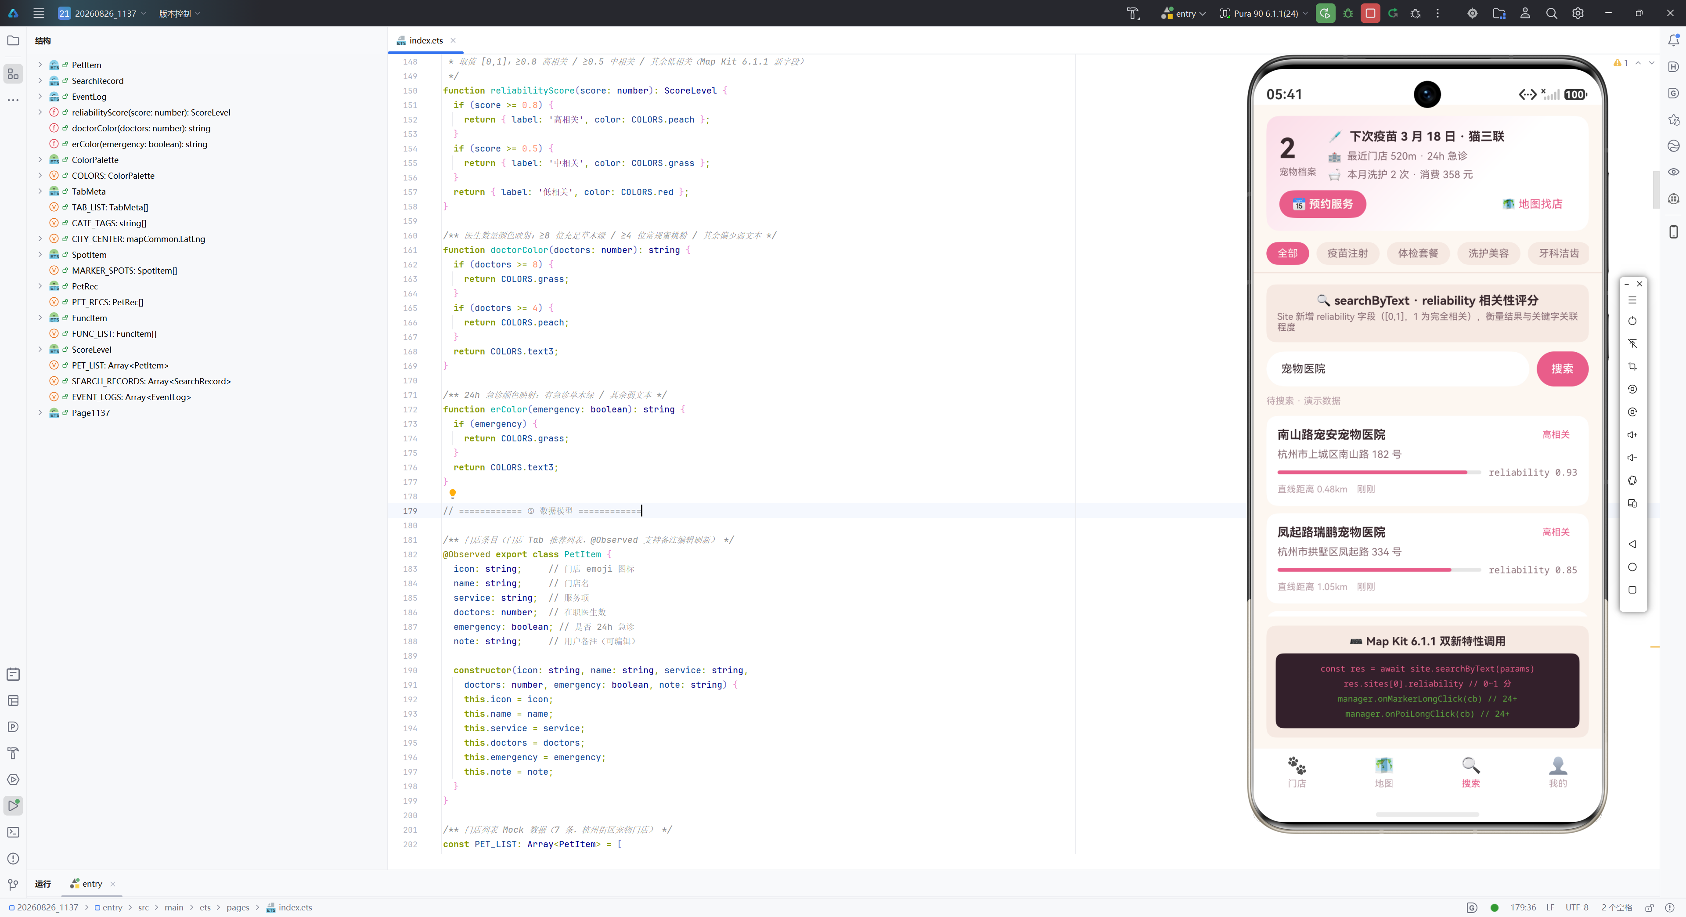This screenshot has height=917, width=1686.
Task: Expand the EventLog node
Action: pyautogui.click(x=40, y=96)
